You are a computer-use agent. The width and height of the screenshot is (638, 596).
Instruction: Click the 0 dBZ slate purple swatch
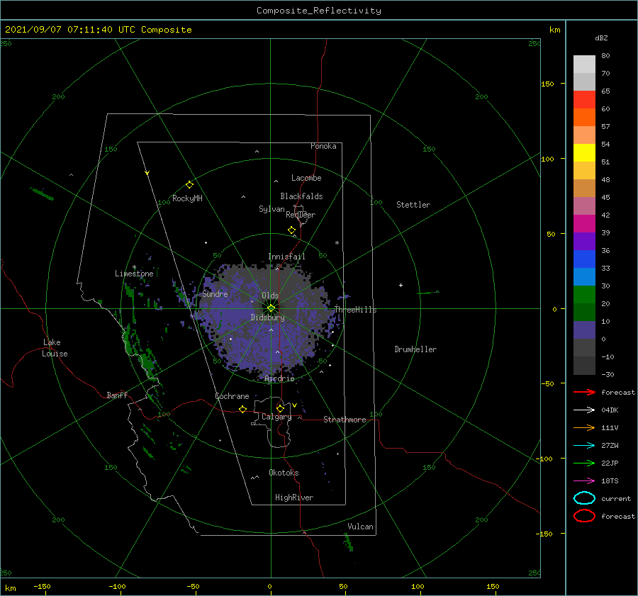[x=584, y=330]
